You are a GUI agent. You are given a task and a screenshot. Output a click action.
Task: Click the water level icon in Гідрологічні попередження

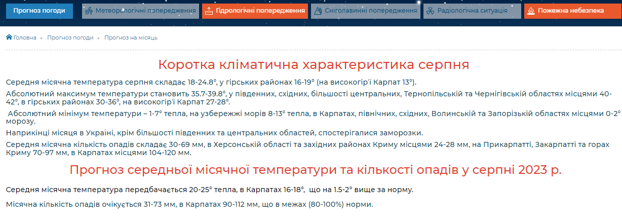pyautogui.click(x=209, y=11)
